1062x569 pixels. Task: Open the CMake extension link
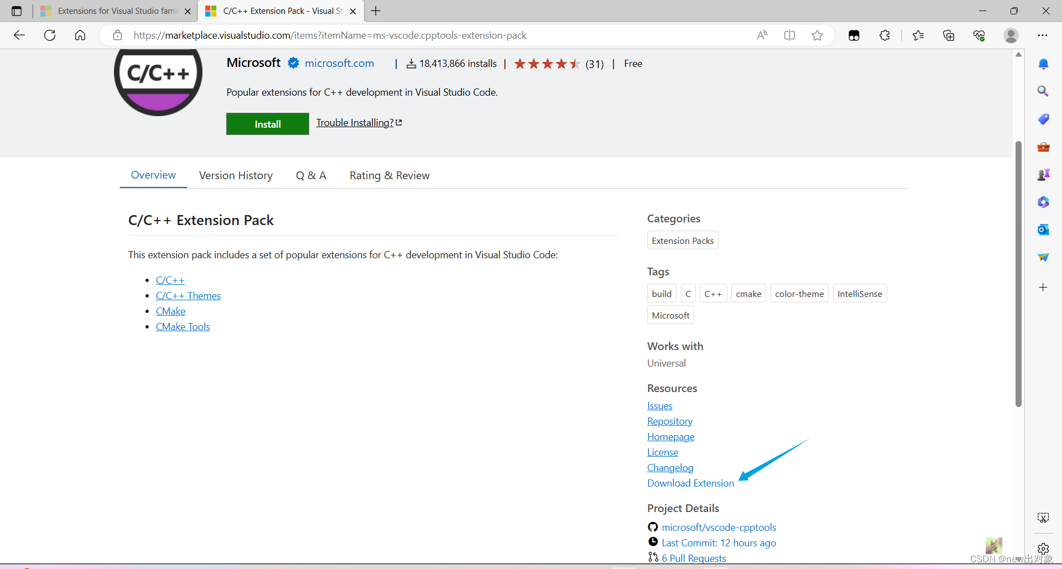pyautogui.click(x=170, y=311)
